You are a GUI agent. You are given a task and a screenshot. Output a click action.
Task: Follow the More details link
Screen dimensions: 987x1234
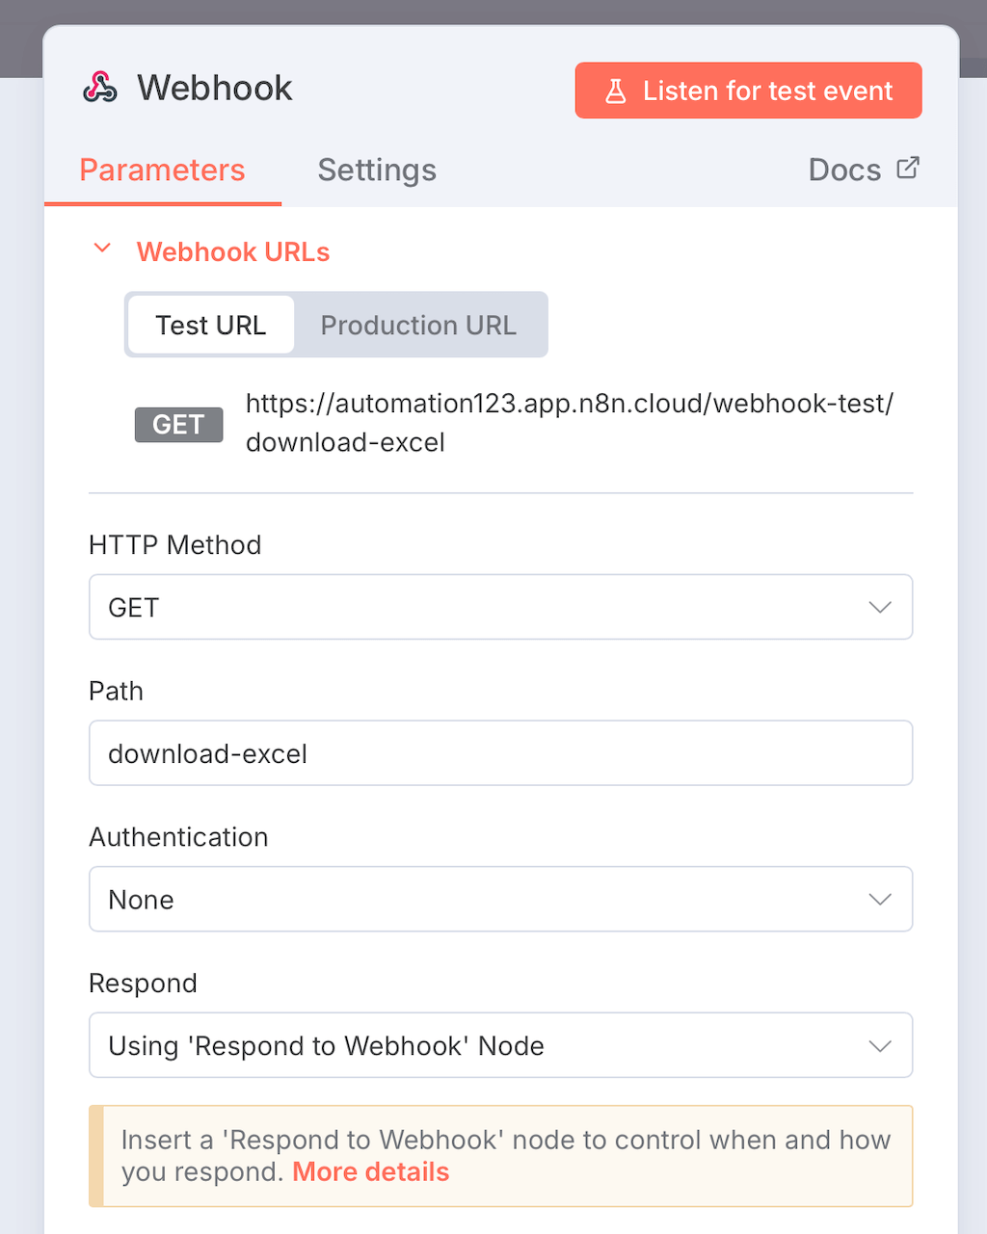[371, 1172]
